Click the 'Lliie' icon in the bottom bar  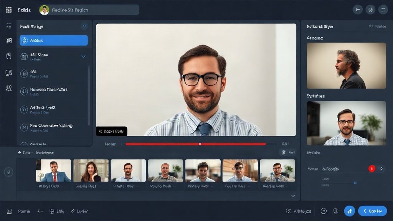coord(52,211)
